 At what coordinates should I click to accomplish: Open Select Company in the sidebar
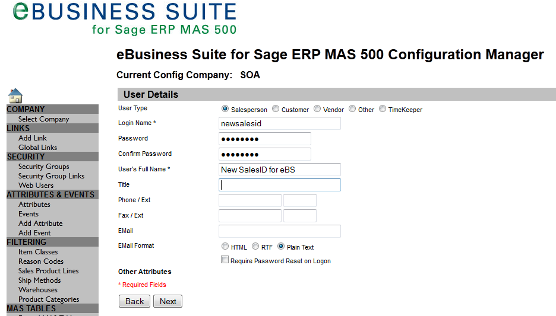pos(43,119)
